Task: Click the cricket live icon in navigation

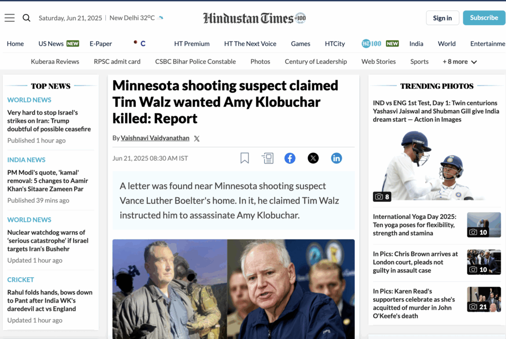Action: [x=140, y=44]
